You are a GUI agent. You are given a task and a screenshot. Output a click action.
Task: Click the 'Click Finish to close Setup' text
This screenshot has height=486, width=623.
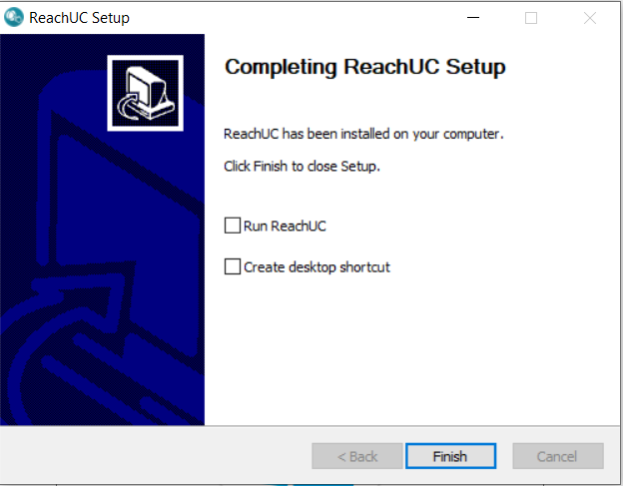[302, 166]
